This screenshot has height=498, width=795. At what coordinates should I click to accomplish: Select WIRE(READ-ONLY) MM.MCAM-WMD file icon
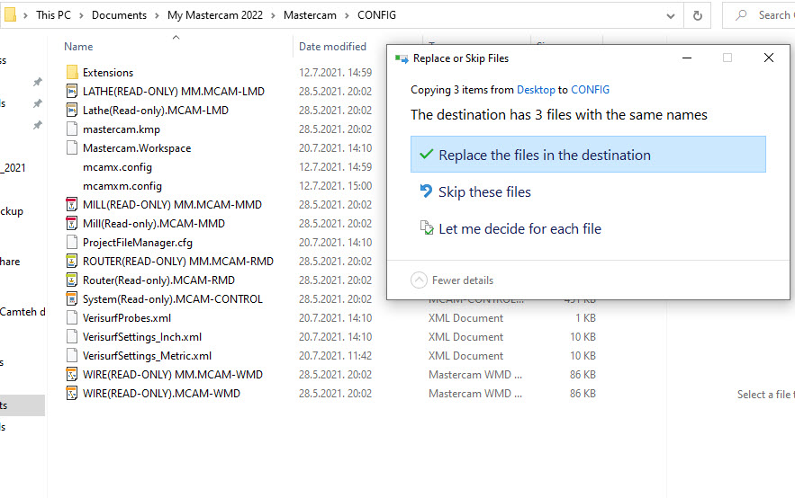pyautogui.click(x=72, y=375)
